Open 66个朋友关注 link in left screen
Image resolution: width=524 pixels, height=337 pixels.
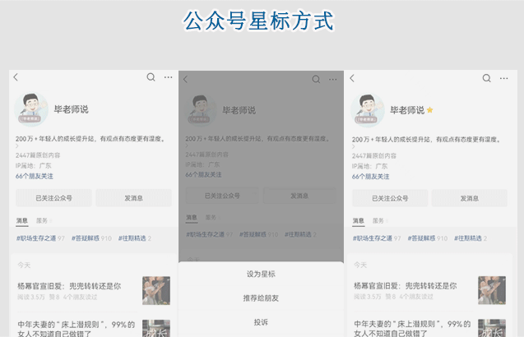[35, 176]
